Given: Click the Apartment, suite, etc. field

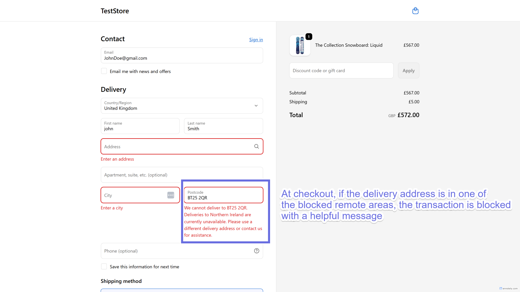Looking at the screenshot, I should [182, 175].
